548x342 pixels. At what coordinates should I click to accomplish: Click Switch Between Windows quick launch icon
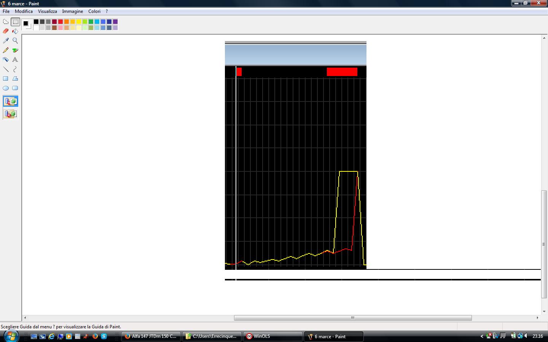click(x=43, y=336)
